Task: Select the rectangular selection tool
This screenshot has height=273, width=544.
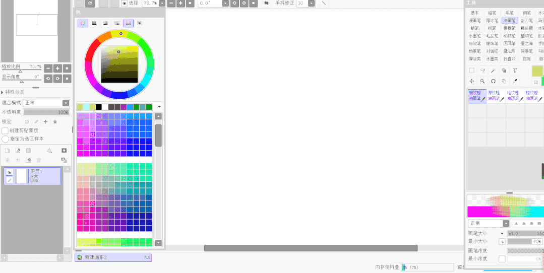Action: point(471,71)
